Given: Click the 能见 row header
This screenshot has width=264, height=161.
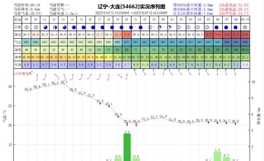Looking at the screenshot, I should click(18, 35).
